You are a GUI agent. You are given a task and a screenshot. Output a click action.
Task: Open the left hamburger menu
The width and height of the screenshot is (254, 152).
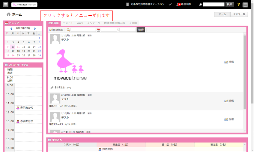pos(6,5)
